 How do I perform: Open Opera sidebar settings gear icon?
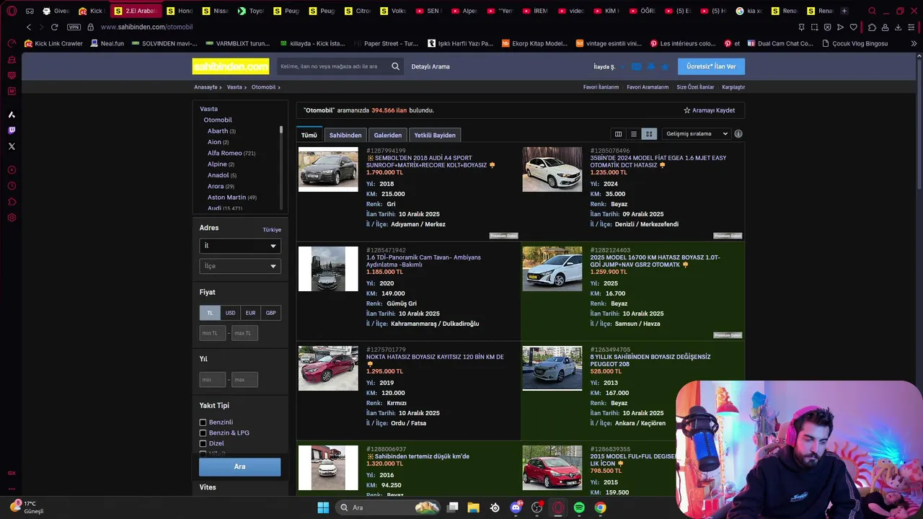point(12,218)
